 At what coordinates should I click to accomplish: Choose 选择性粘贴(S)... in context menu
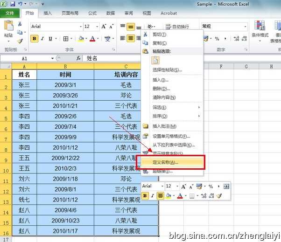(172, 70)
